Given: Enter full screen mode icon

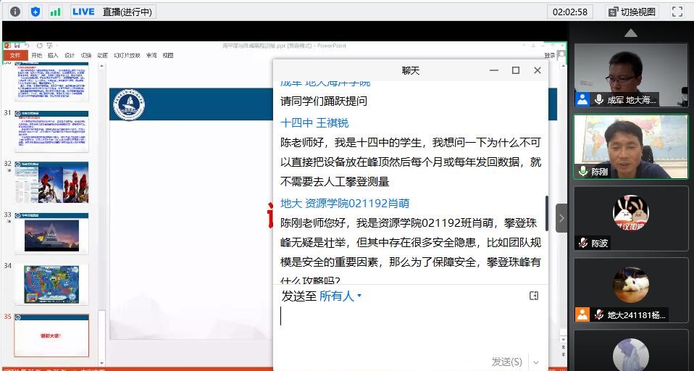Looking at the screenshot, I should tap(677, 12).
